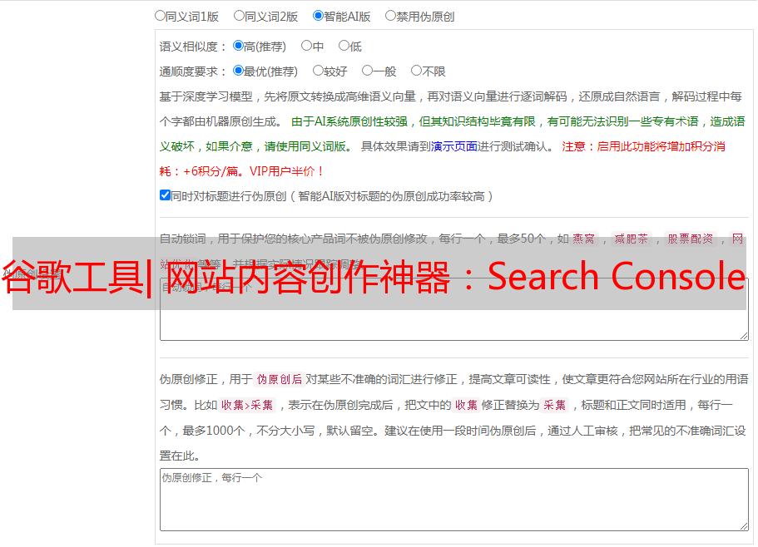Grab the 伪原创修正 textarea resize handle

[744, 526]
